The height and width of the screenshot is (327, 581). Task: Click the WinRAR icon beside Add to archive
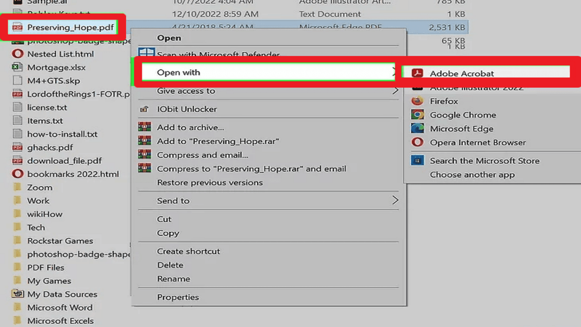pos(144,128)
